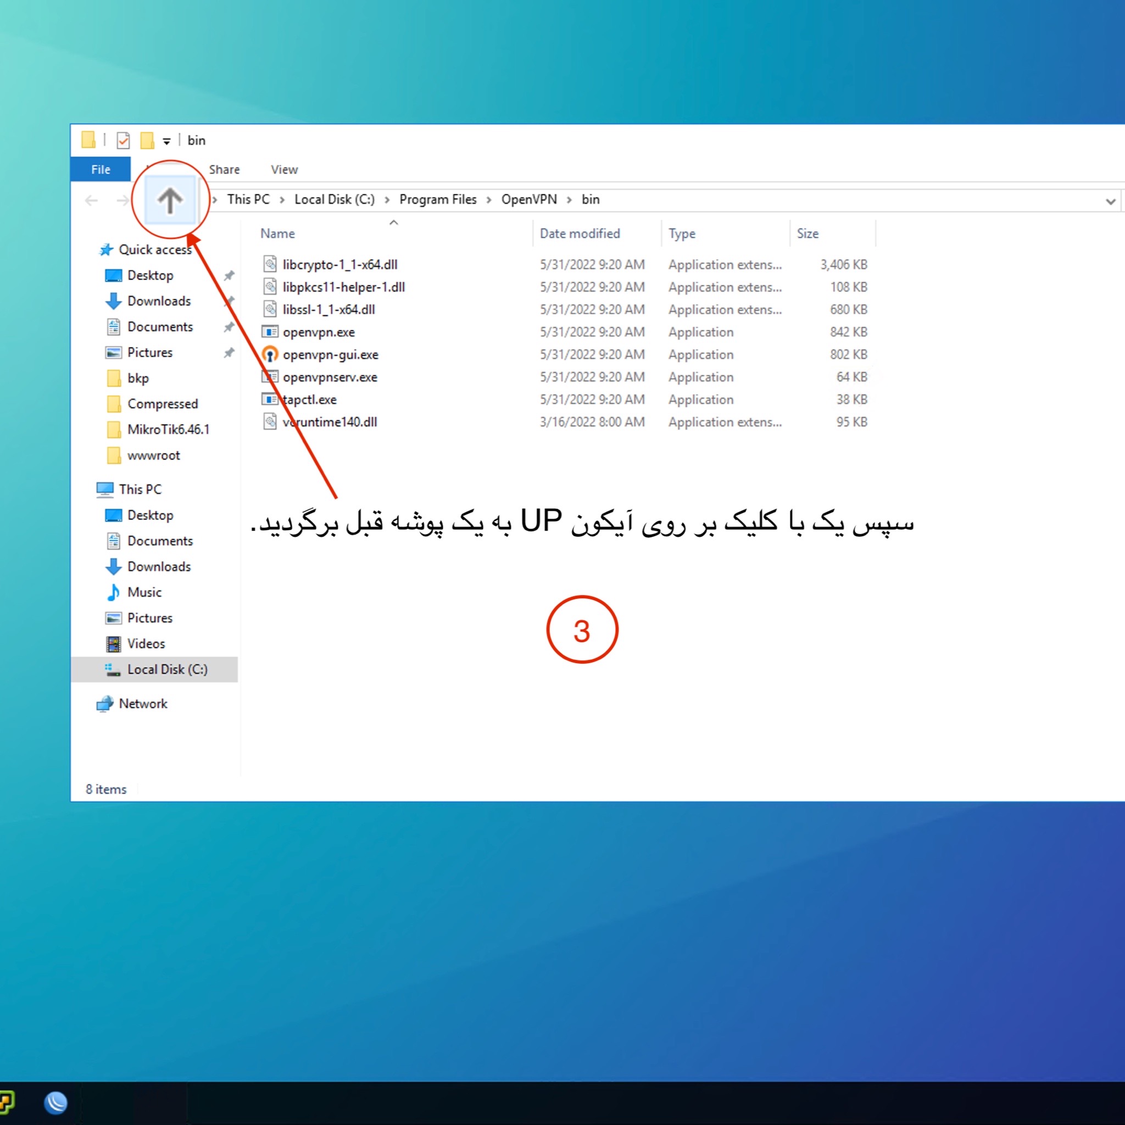Select libpkcs11-helper-1.dll file icon
Viewport: 1125px width, 1125px height.
click(x=270, y=287)
